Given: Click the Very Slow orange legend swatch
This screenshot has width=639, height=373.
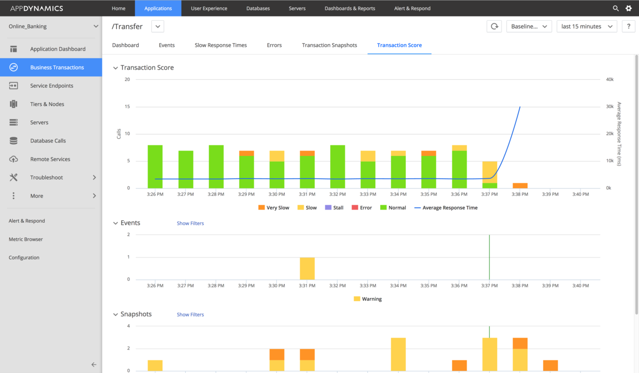Looking at the screenshot, I should pyautogui.click(x=261, y=208).
